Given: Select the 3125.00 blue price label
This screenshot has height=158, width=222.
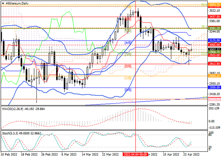Looking at the screenshot, I should (x=214, y=40).
